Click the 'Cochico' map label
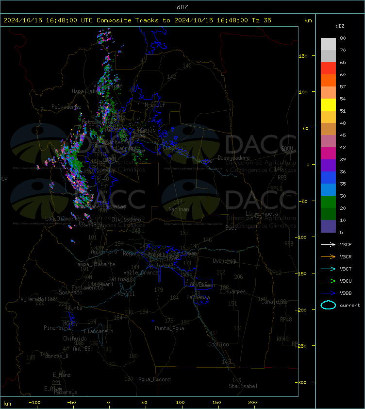The width and height of the screenshot is (365, 409). point(218,344)
